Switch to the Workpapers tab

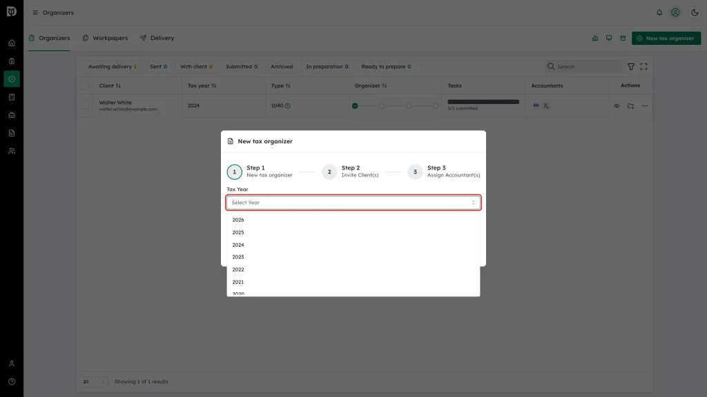(105, 39)
